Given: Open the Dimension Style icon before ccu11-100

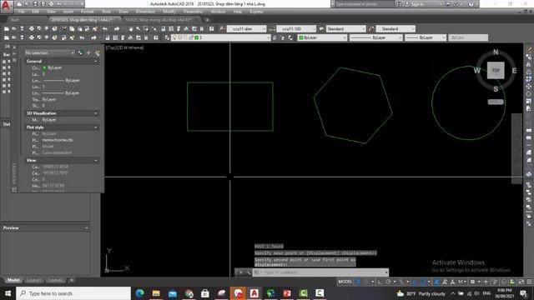Looking at the screenshot, I should pos(272,29).
